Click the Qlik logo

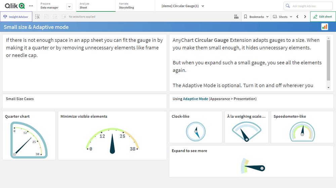15,6
